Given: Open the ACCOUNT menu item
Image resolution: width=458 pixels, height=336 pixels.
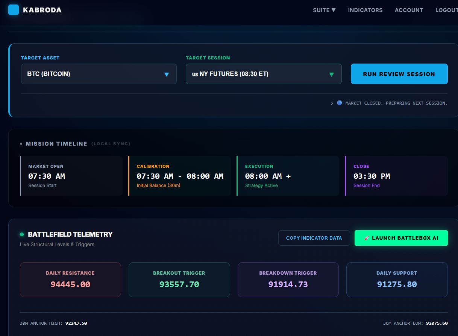Looking at the screenshot, I should pos(409,10).
